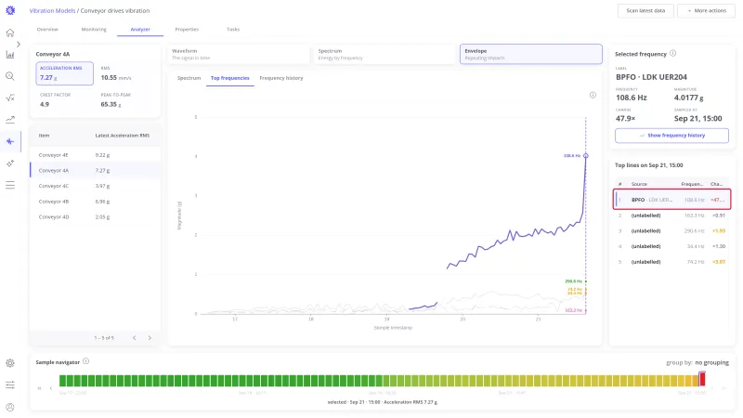Select the Acceleration RMS metric tile

[x=64, y=73]
